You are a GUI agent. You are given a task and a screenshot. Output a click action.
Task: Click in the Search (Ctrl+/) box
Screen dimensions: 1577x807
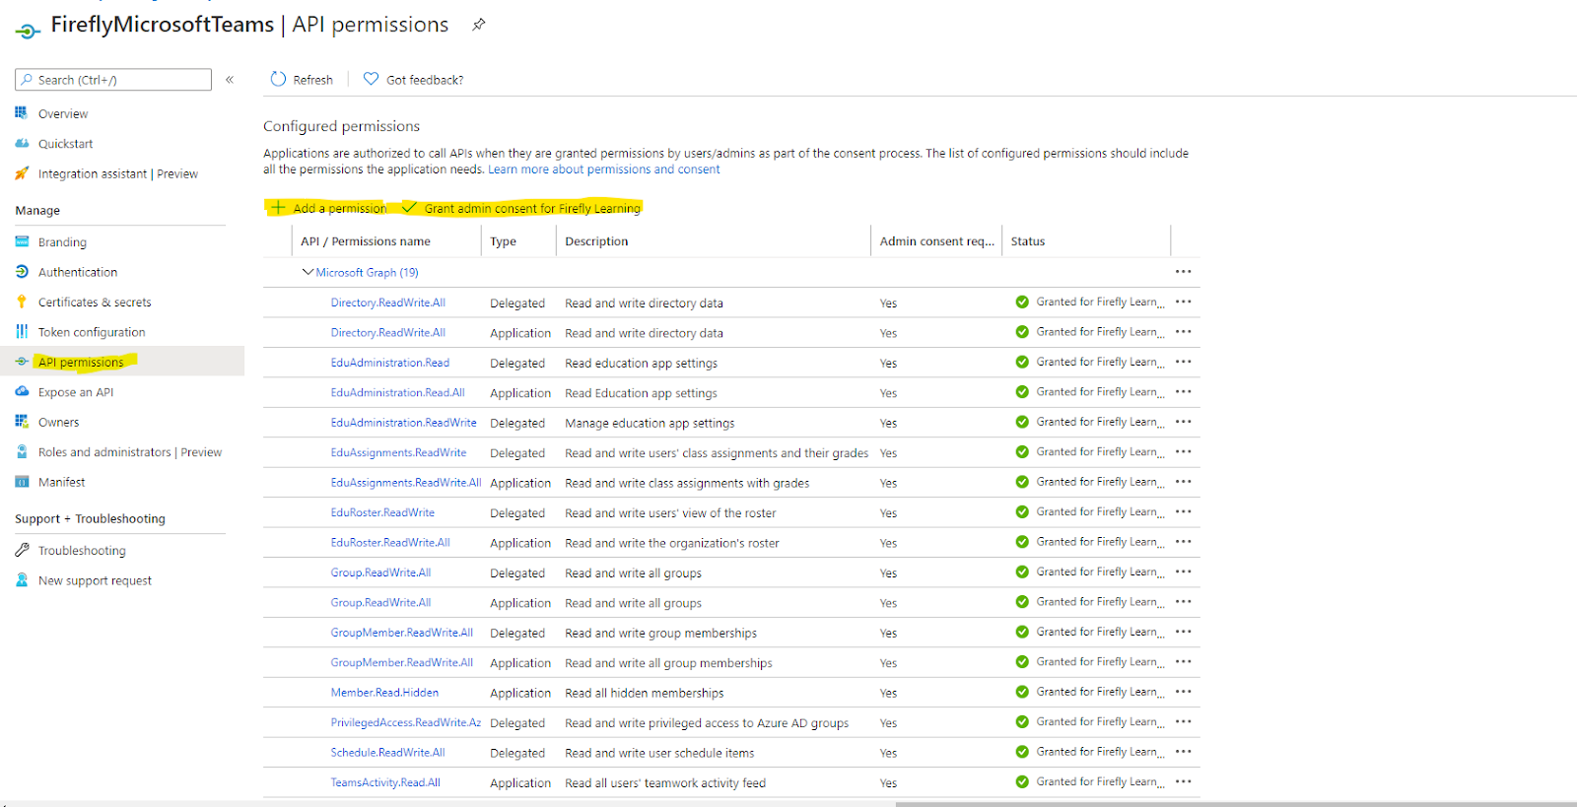coord(113,80)
